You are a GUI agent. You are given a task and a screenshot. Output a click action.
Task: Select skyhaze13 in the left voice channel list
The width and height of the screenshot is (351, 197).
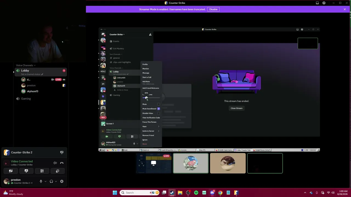click(43, 91)
